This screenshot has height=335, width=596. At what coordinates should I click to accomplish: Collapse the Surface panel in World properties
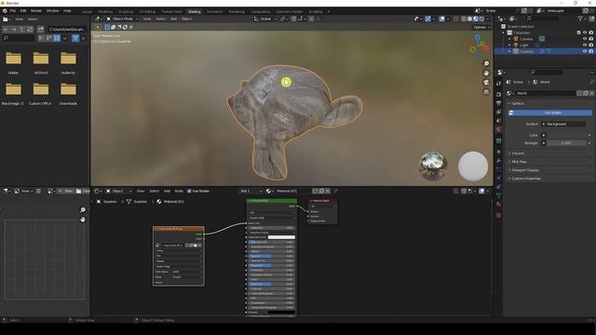point(518,103)
